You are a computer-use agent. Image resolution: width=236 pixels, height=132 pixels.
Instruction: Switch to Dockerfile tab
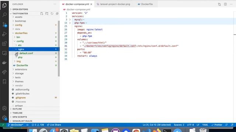(145, 4)
